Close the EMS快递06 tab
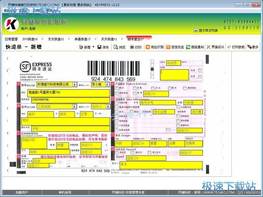The image size is (263, 197). 42,39
